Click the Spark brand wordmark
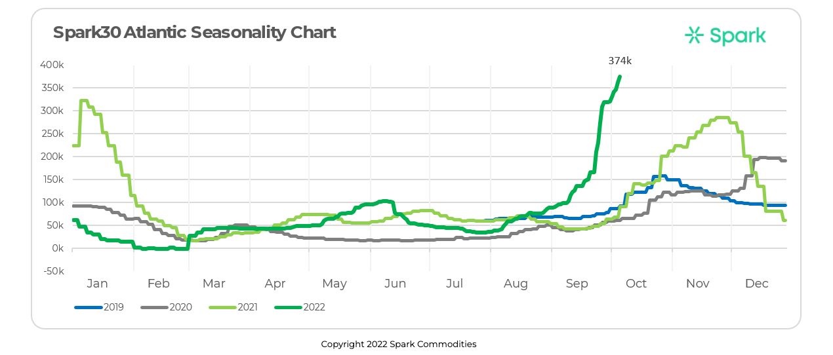 tap(737, 35)
